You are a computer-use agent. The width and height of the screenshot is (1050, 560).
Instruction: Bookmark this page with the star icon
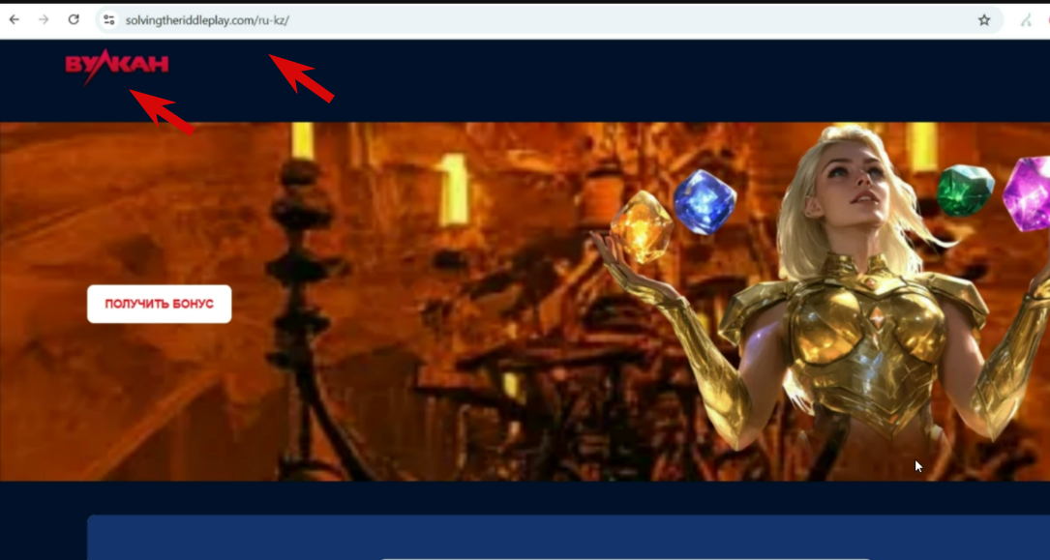(983, 20)
